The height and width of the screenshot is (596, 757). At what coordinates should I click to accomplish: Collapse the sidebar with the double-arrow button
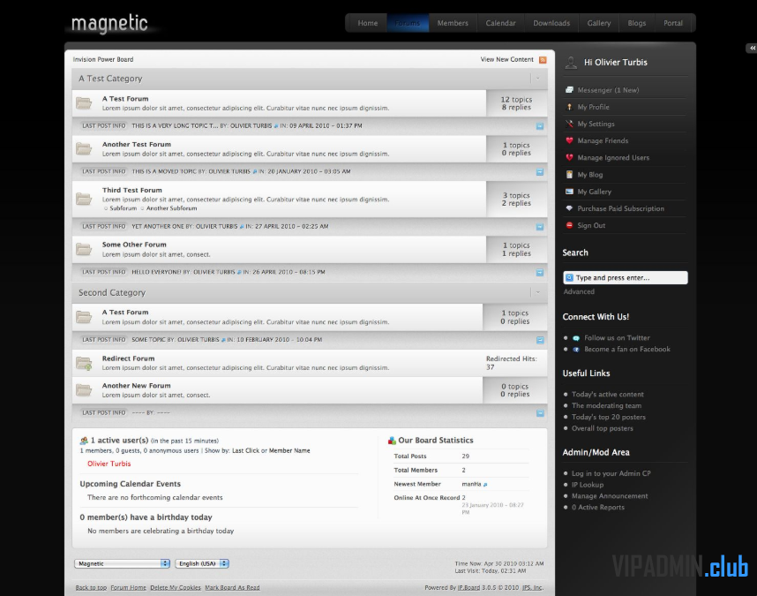point(753,48)
